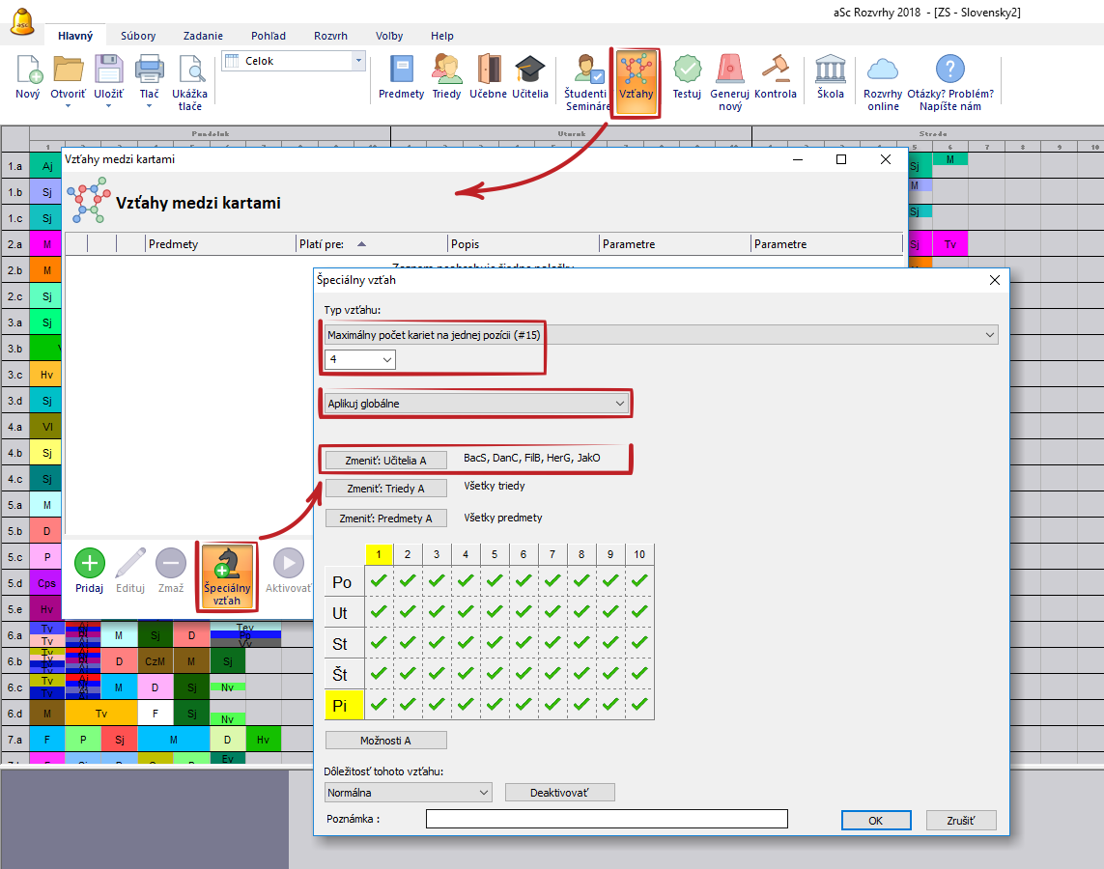Toggle Wednesday period 5 checkmark
This screenshot has height=869, width=1104.
(x=495, y=643)
